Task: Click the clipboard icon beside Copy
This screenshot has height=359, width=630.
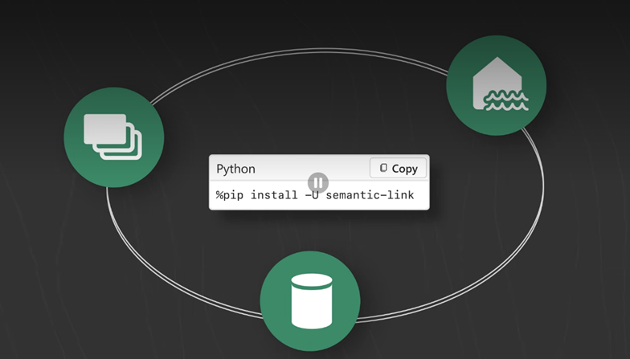Action: (x=383, y=169)
